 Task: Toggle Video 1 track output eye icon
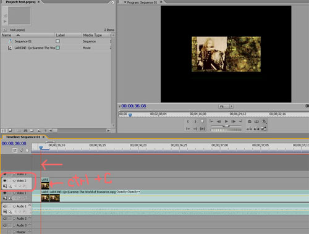point(5,193)
